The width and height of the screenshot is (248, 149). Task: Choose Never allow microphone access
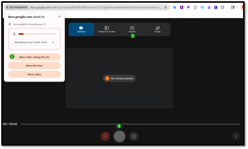34,74
